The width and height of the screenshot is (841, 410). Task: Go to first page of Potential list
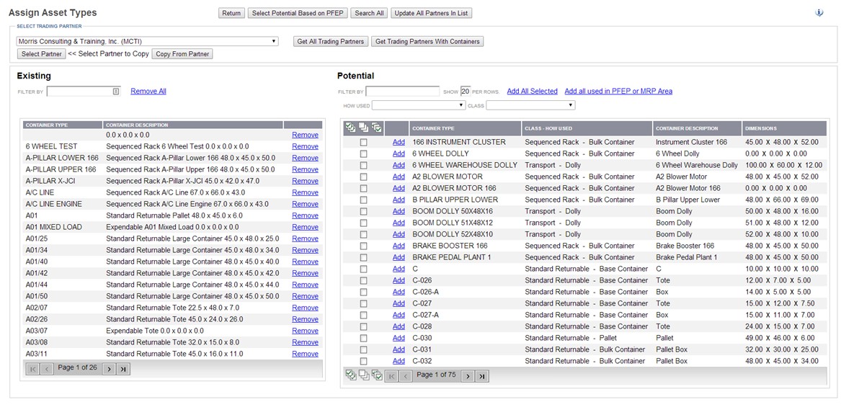391,376
